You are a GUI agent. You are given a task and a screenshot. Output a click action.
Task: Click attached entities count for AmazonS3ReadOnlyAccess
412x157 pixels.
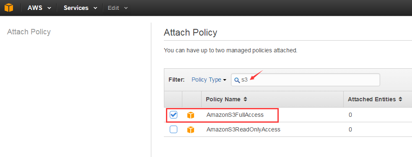[350, 129]
